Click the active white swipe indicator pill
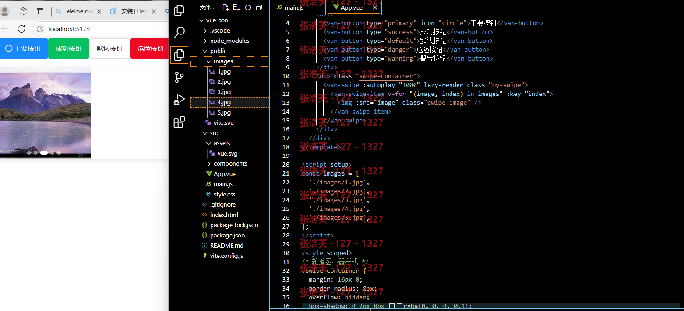Viewport: 684px width, 311px height. [x=44, y=153]
